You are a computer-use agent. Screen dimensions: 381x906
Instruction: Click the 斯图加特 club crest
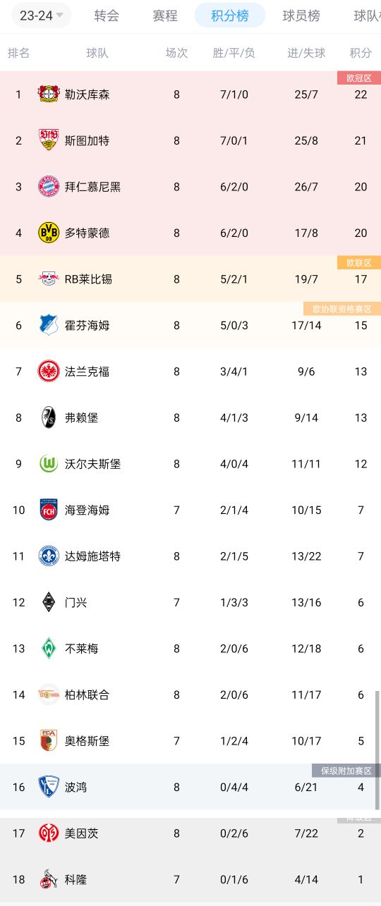click(49, 140)
